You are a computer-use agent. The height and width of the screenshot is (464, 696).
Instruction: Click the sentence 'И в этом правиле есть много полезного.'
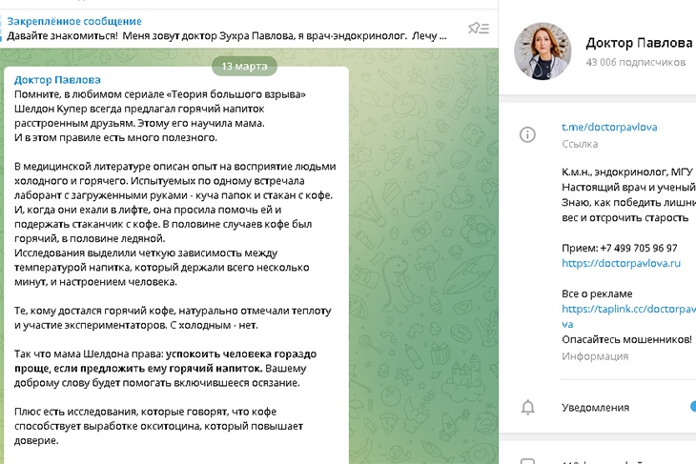coord(116,137)
